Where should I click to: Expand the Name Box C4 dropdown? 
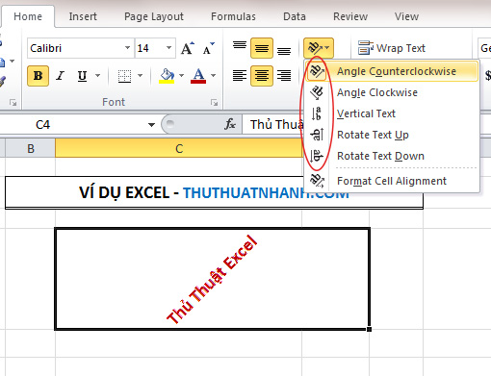[151, 125]
